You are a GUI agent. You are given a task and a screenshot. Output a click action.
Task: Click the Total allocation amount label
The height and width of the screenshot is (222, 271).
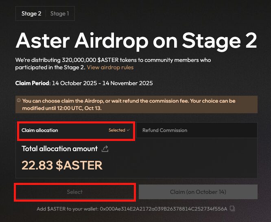pos(59,149)
